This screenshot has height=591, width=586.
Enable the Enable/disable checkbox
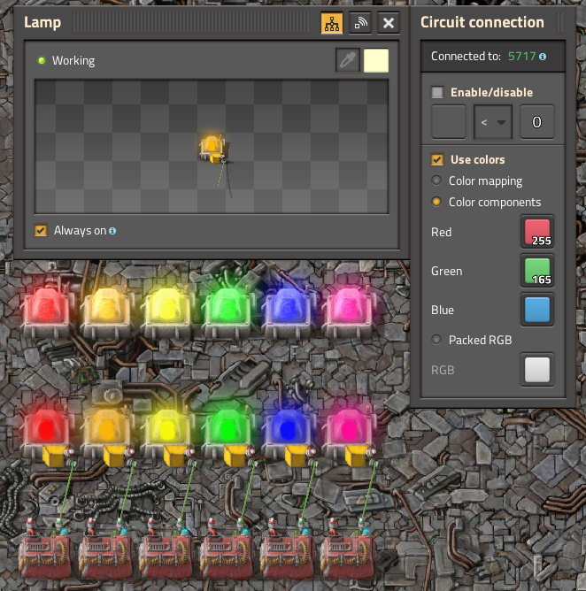pos(437,92)
